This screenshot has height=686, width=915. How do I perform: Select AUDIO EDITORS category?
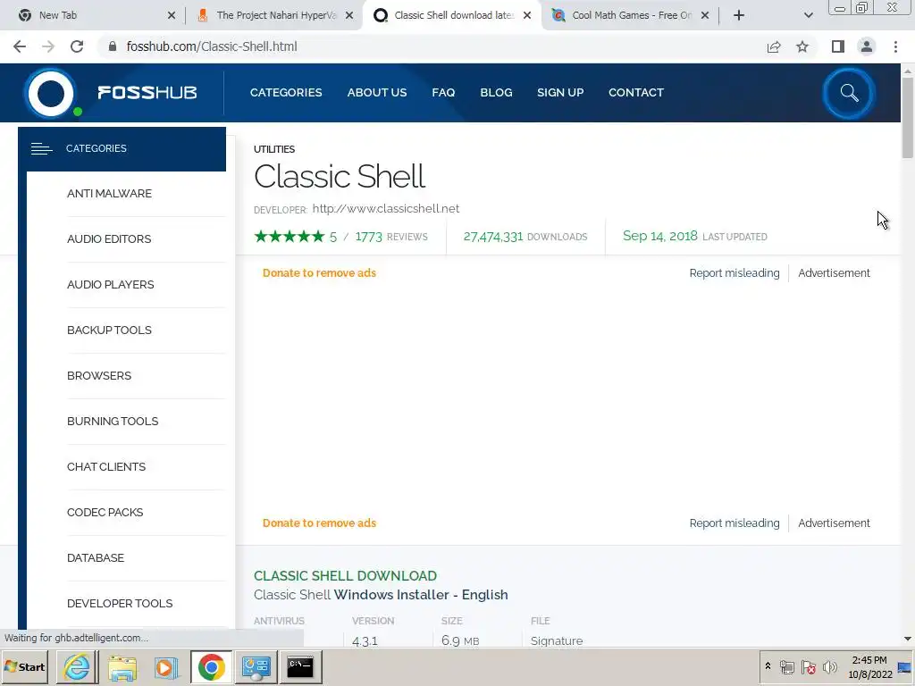click(109, 239)
